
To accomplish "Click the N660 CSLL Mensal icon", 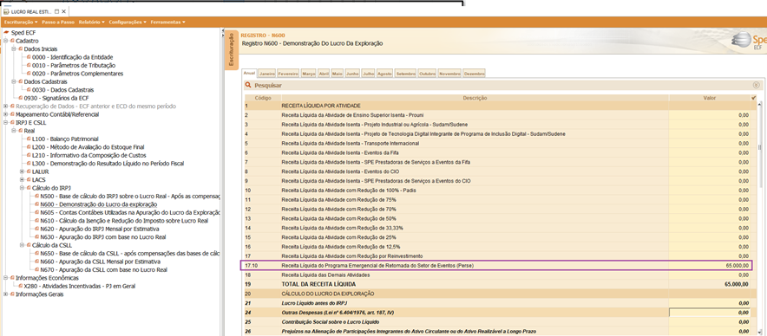I will coord(37,262).
